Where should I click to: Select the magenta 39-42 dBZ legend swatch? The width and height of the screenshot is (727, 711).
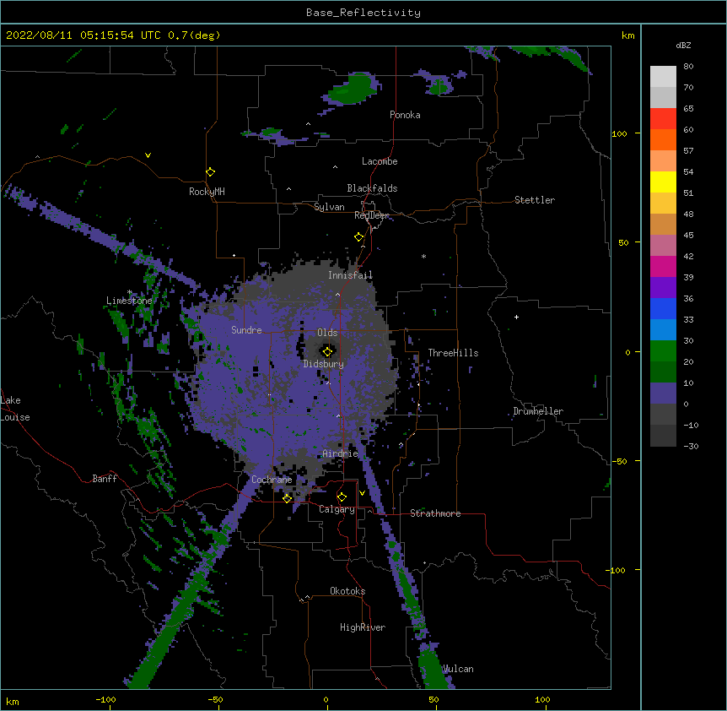coord(663,266)
